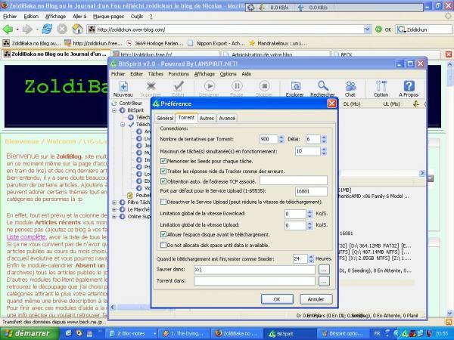454x340 pixels.
Task: Close the Firefox tab with red X
Action: (x=448, y=54)
